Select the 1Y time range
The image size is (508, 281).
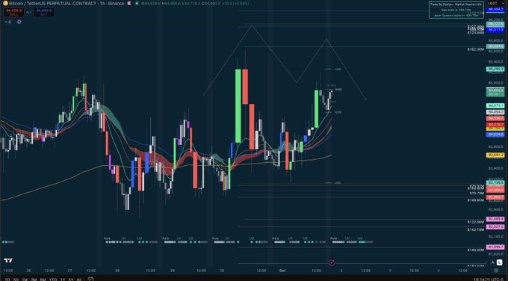63,280
